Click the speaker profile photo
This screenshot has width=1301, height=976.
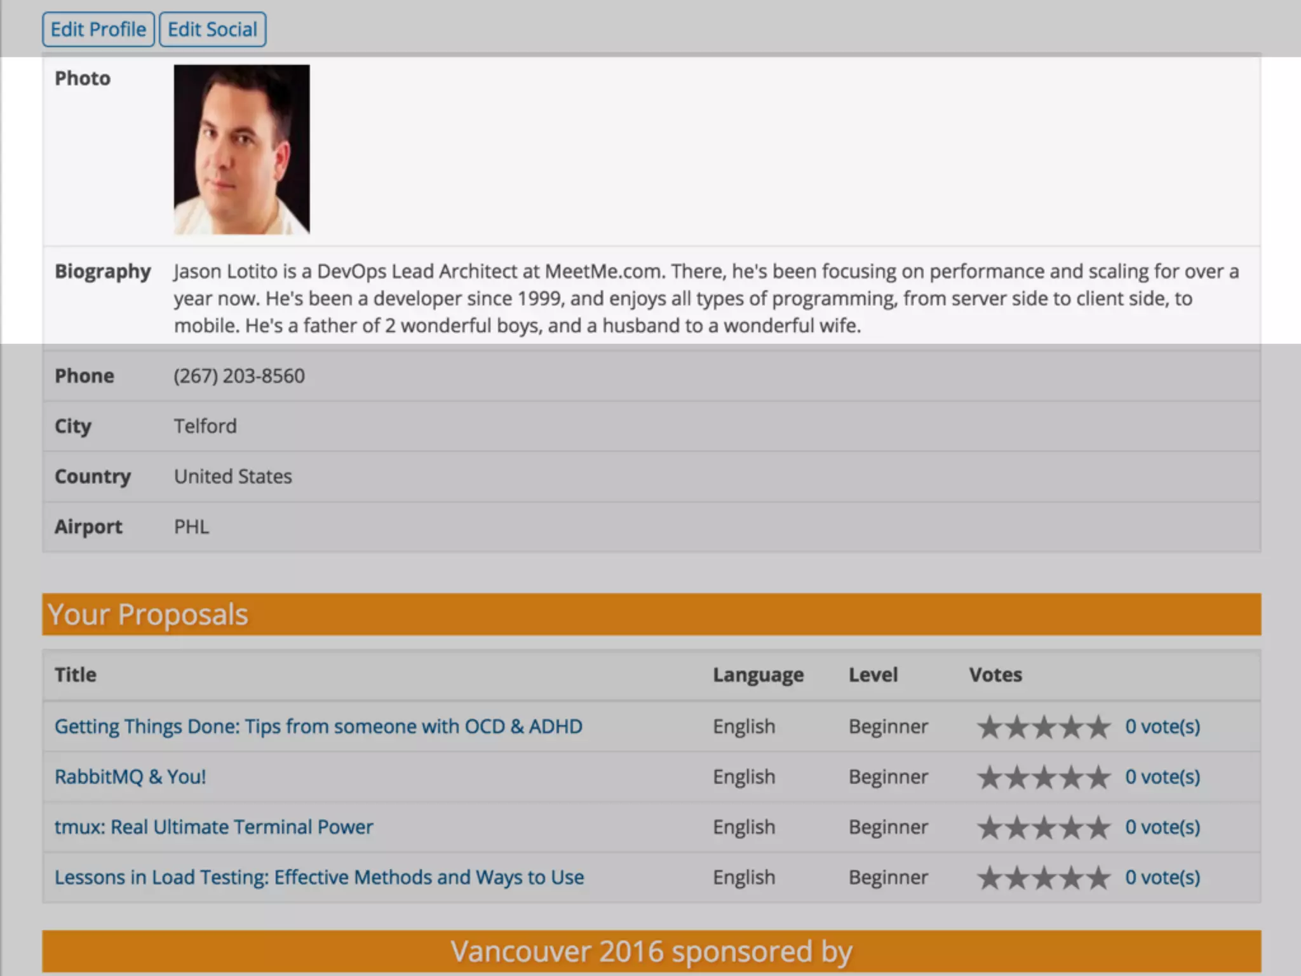coord(241,149)
